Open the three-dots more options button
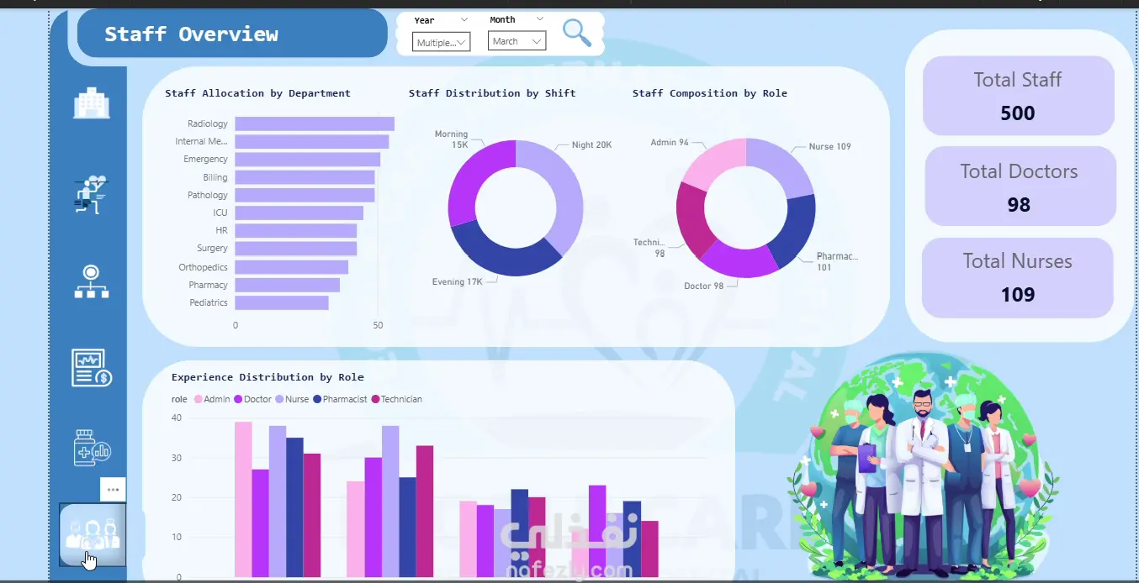The width and height of the screenshot is (1139, 583). pos(113,489)
